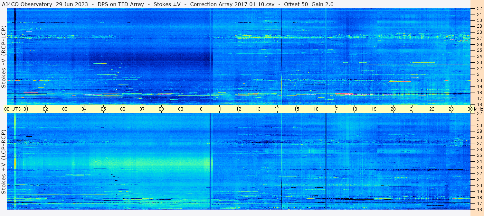Click the "AJ4CO Observatory" title text
This screenshot has width=484, height=216.
pyautogui.click(x=27, y=4)
